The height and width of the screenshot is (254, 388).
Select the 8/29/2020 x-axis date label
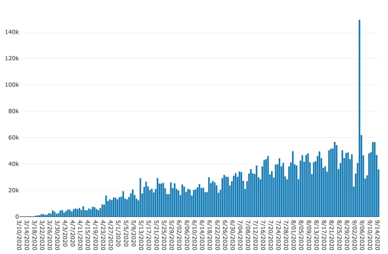(x=347, y=235)
